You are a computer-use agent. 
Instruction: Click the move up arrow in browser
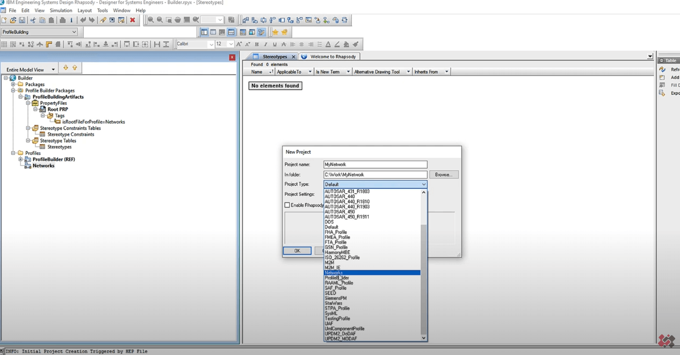(75, 68)
